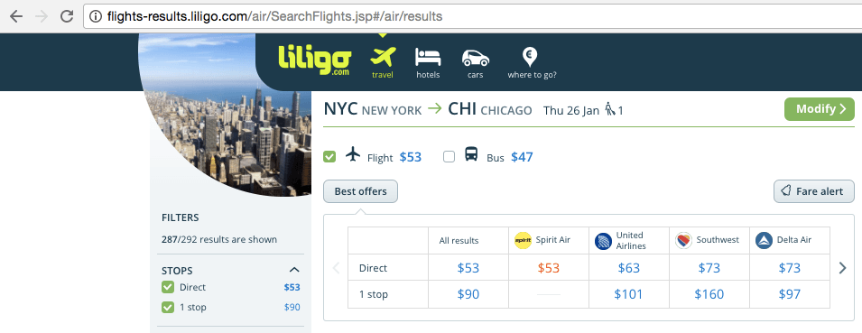
Task: Click the Modify search button
Action: 819,109
